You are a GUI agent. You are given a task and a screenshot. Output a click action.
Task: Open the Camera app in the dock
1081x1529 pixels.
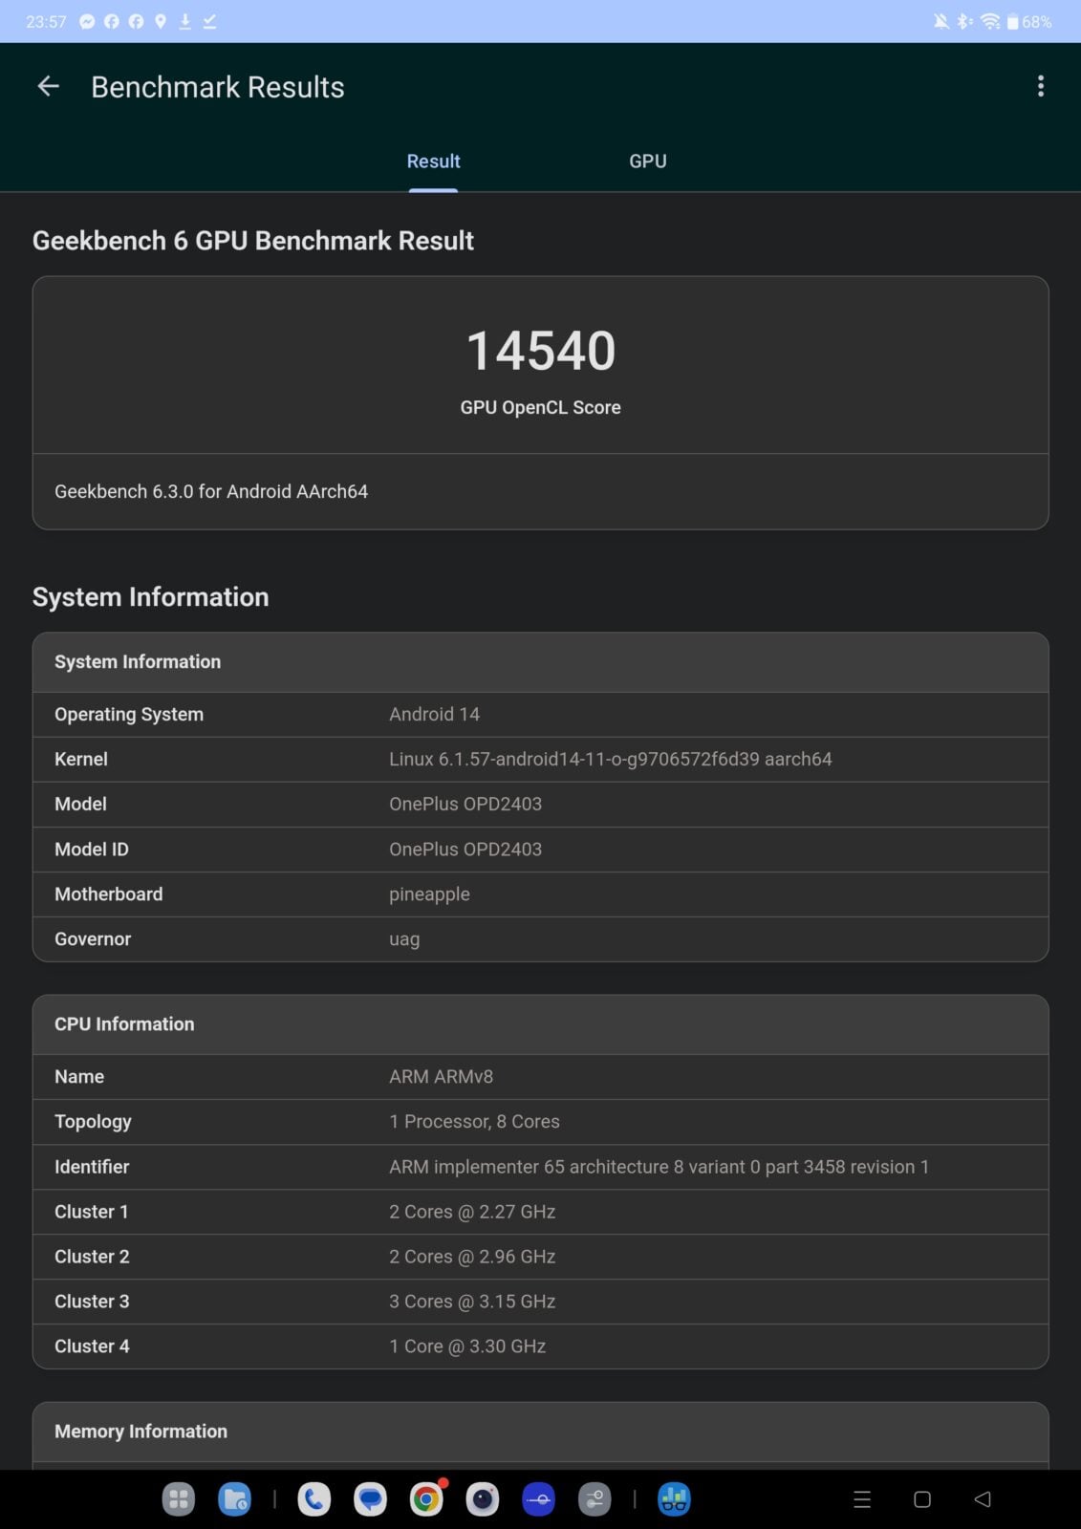coord(483,1499)
